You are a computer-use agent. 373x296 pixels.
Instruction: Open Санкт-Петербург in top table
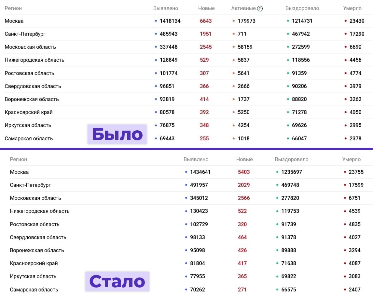[x=25, y=34]
